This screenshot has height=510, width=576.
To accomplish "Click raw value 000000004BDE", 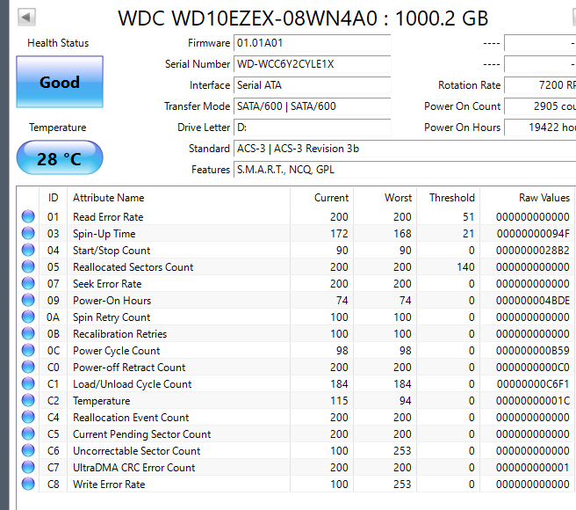I will (533, 301).
